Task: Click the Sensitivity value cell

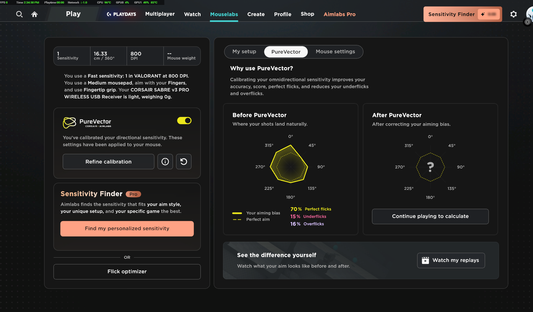Action: (x=72, y=56)
